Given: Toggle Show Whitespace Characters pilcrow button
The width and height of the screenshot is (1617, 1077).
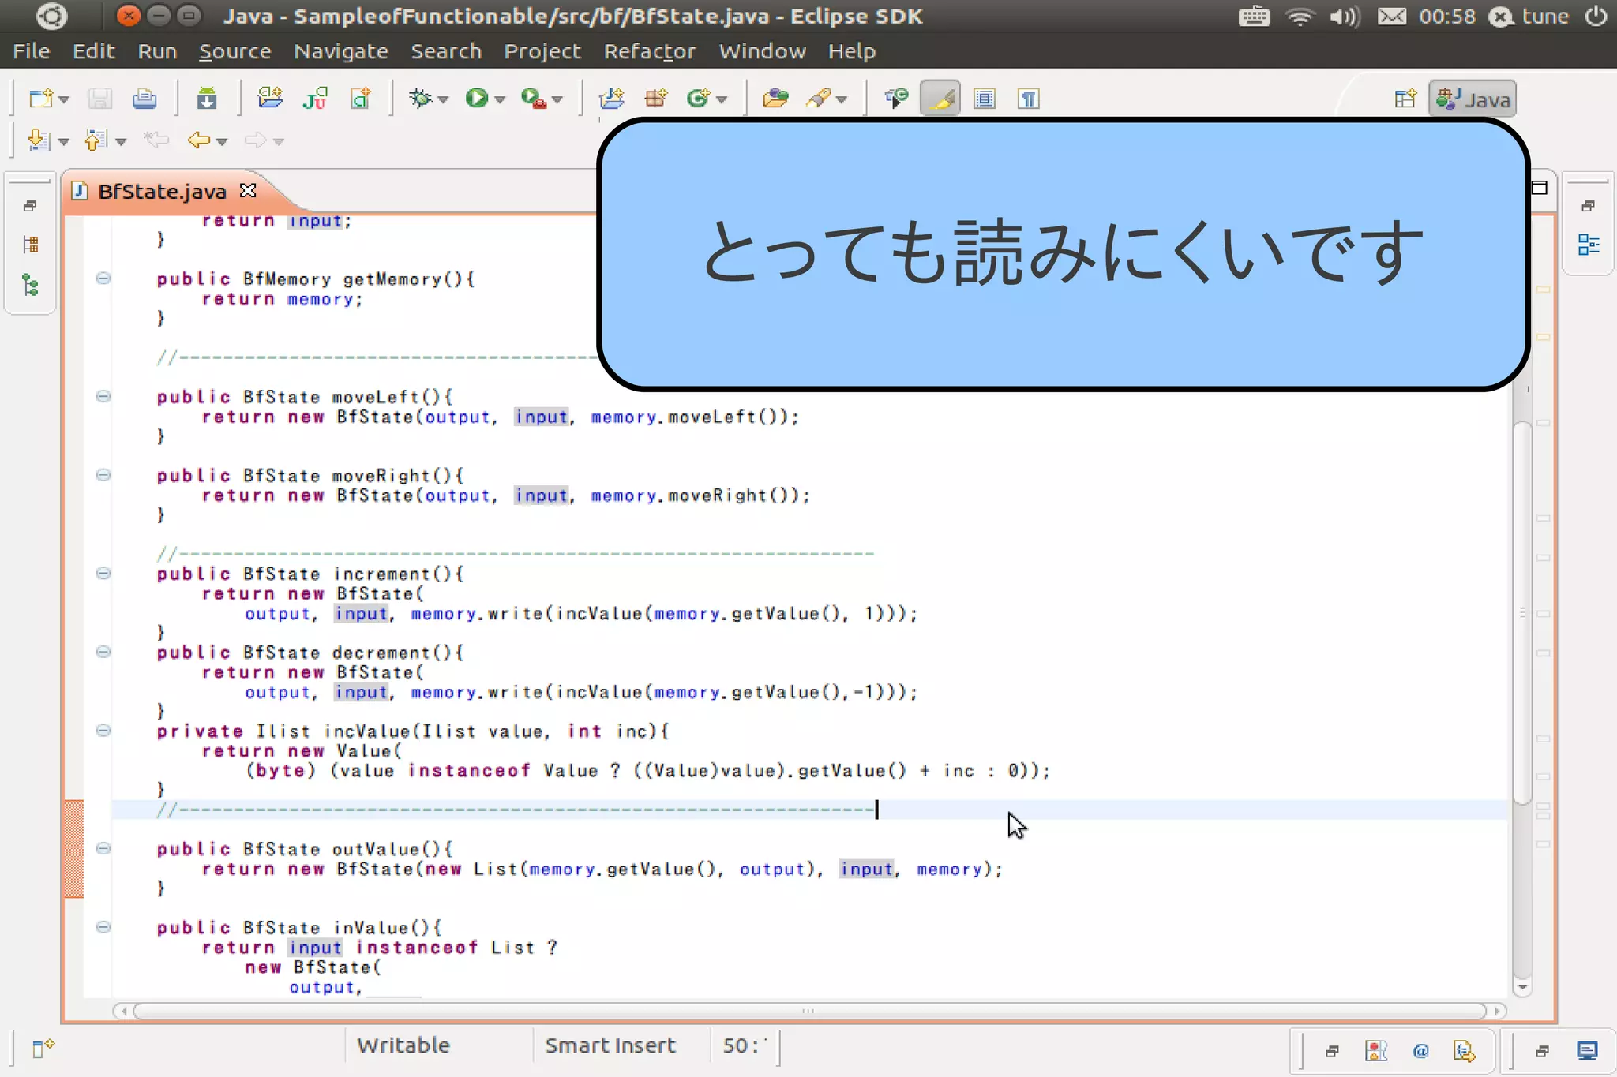Looking at the screenshot, I should tap(1028, 99).
